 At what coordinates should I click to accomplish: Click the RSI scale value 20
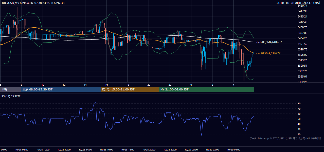pyautogui.click(x=299, y=134)
